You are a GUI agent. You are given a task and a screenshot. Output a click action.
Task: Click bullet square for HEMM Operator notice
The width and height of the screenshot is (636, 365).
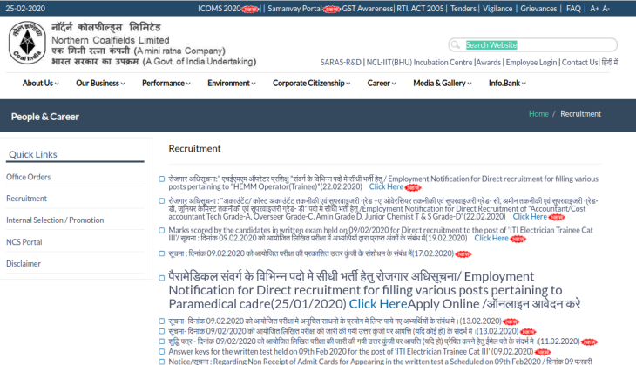162,179
